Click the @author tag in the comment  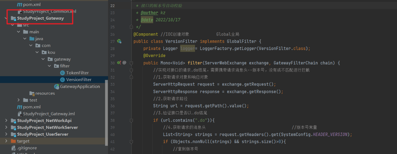(149, 13)
